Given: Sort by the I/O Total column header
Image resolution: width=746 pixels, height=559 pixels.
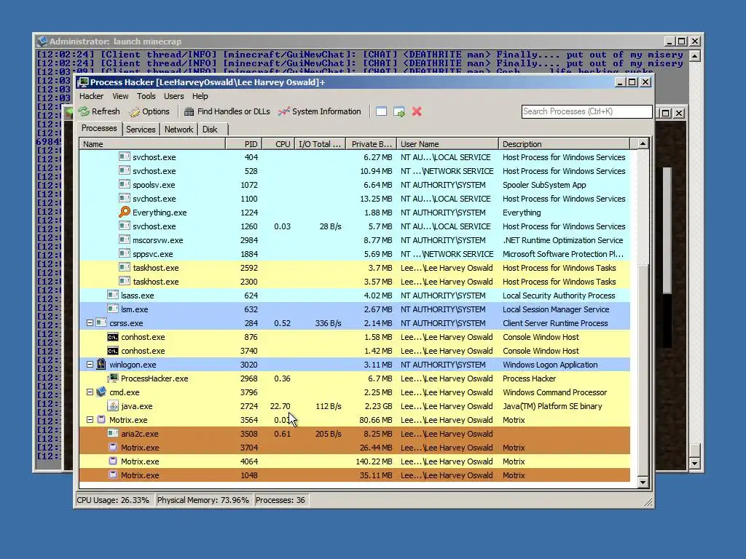Looking at the screenshot, I should pyautogui.click(x=320, y=144).
